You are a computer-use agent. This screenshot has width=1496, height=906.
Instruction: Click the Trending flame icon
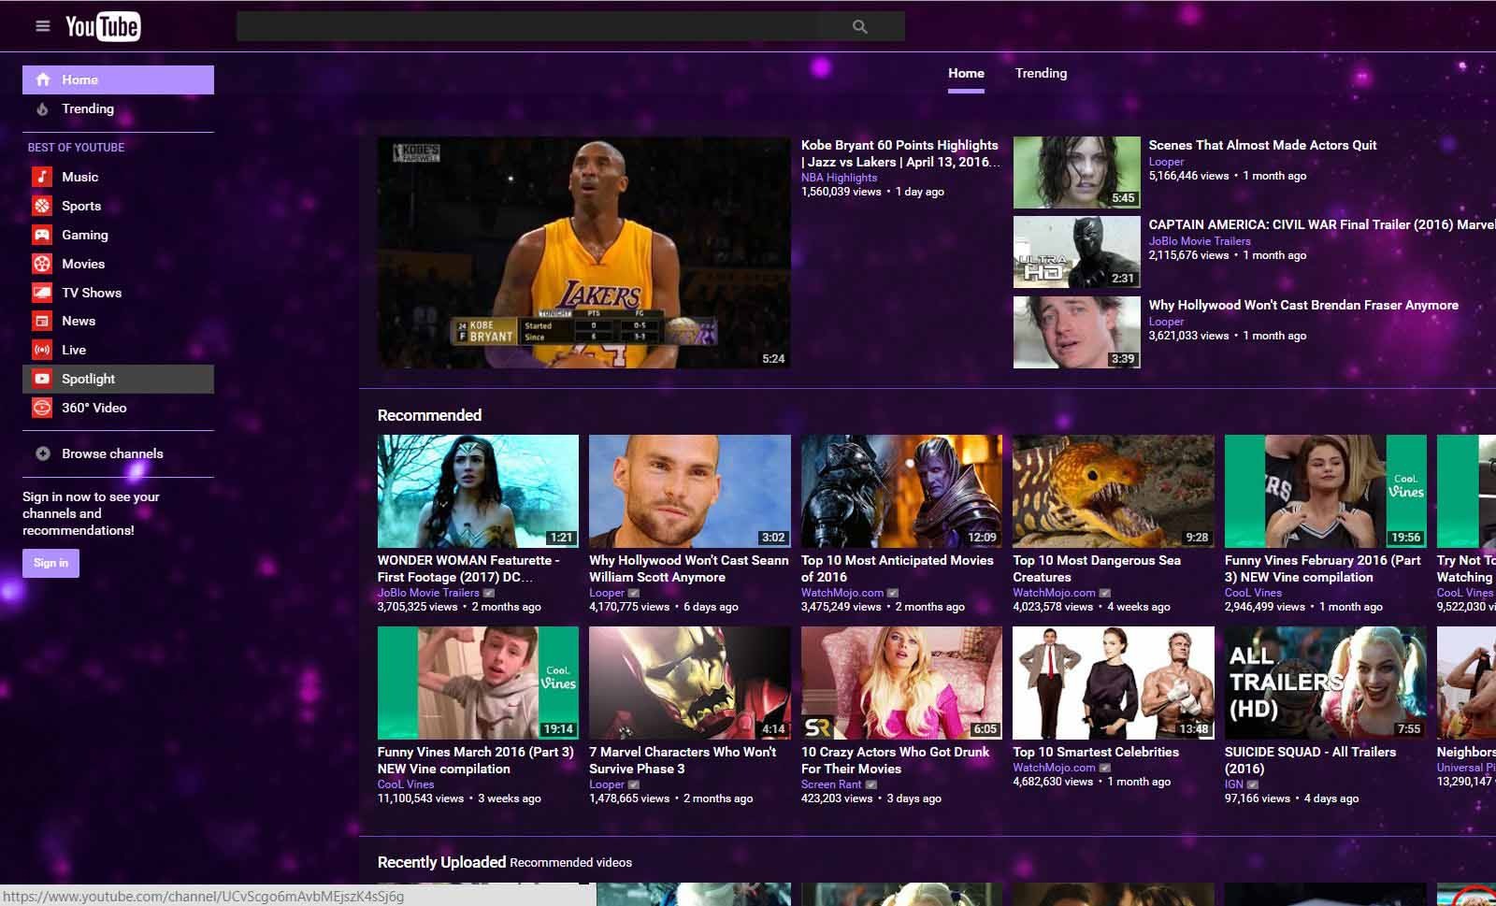point(43,108)
